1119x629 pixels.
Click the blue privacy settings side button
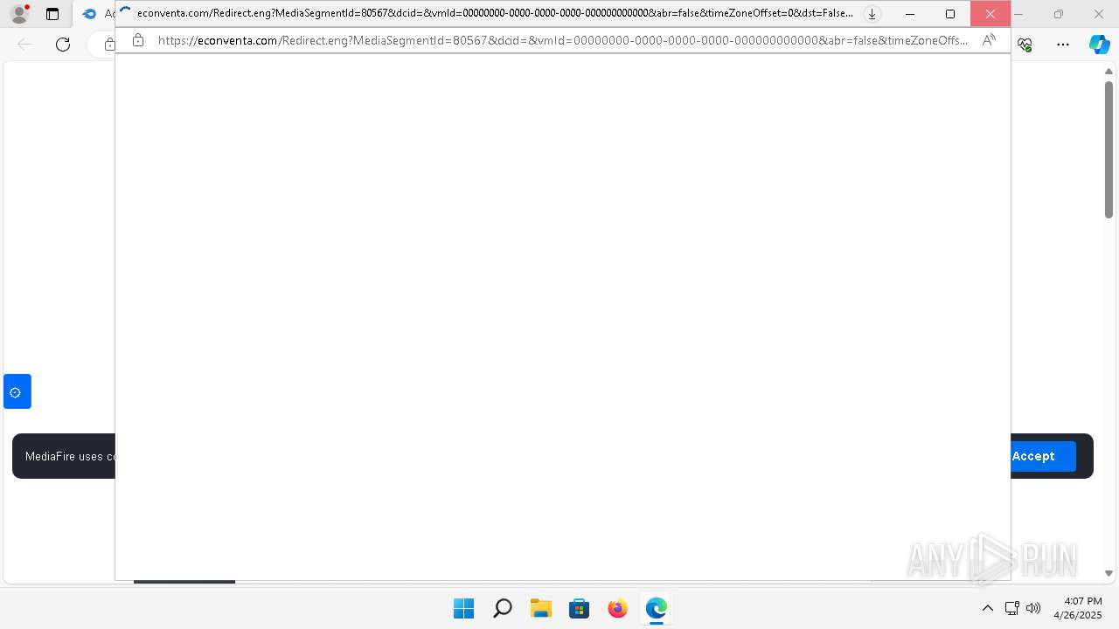(x=17, y=391)
